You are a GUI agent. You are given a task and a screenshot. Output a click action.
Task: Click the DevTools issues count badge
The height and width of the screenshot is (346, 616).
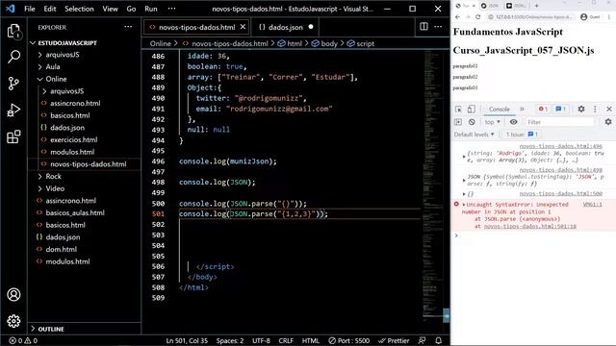click(560, 109)
